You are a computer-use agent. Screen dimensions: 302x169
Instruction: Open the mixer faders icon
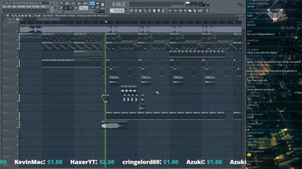[150, 10]
